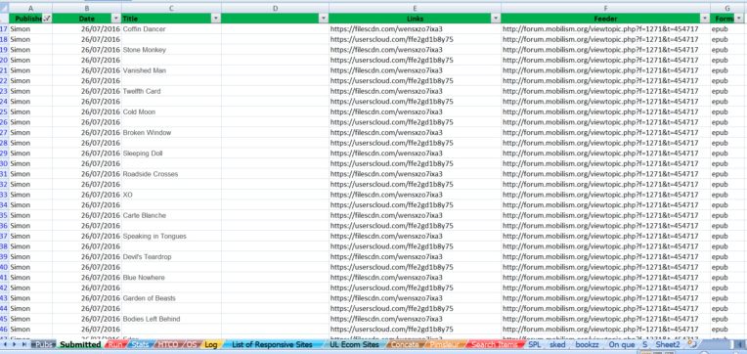Click the insert new worksheet icon

click(692, 344)
